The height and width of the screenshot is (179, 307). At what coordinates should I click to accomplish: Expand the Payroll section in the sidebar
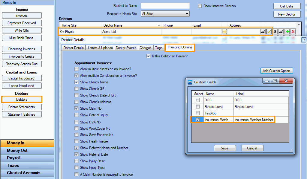pos(27,158)
